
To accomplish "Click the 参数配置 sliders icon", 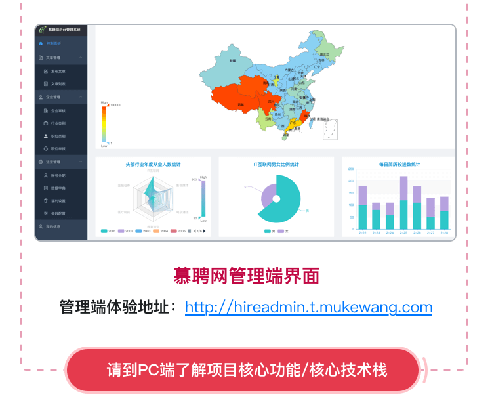I will click(x=46, y=213).
